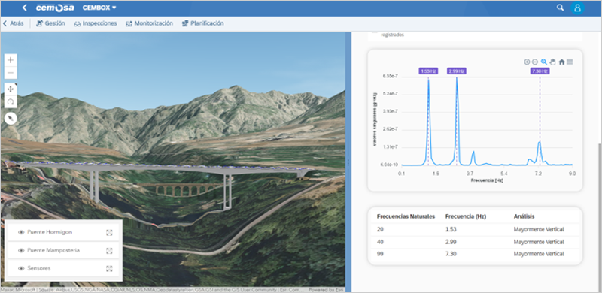Go back using the Atrás button

[x=13, y=23]
